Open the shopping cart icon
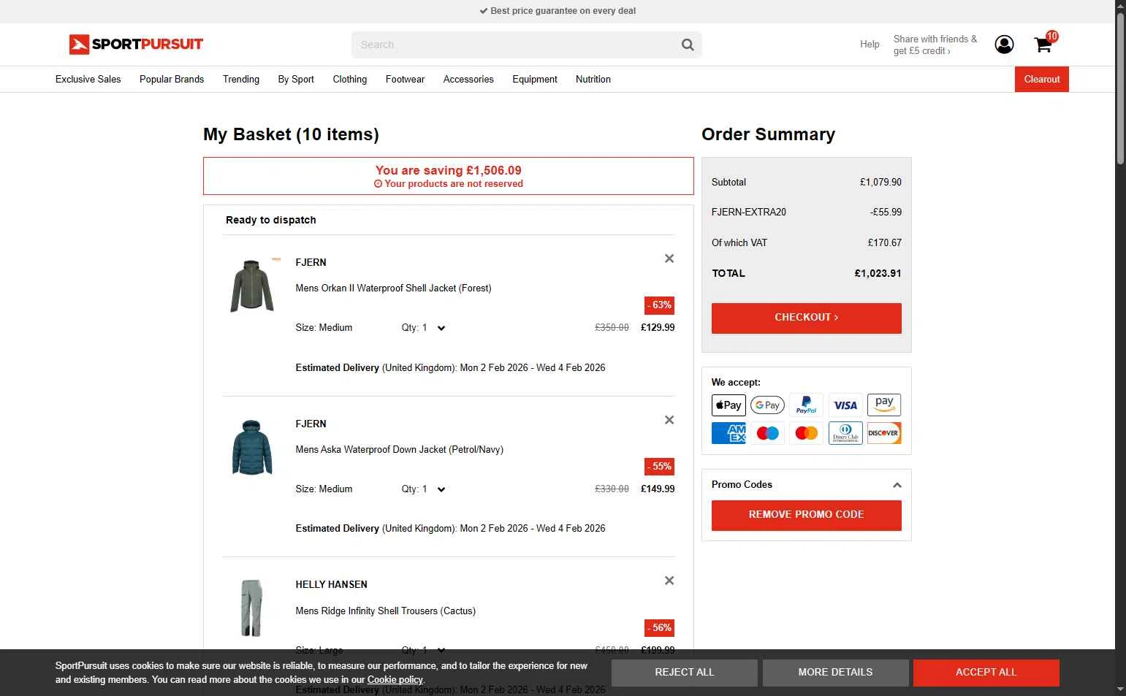1126x696 pixels. pos(1043,45)
